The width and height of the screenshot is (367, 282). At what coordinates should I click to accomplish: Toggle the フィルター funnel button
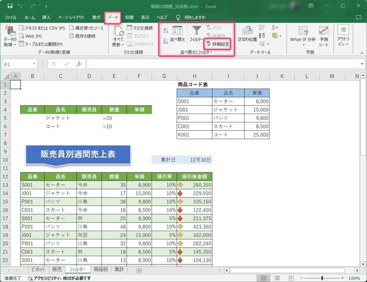[x=196, y=34]
